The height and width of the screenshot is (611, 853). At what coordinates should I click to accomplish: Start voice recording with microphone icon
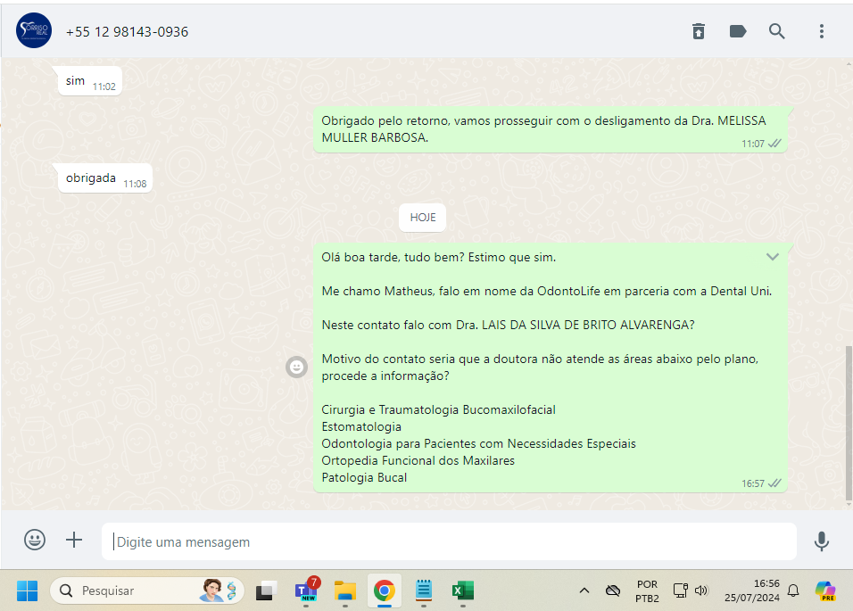822,541
